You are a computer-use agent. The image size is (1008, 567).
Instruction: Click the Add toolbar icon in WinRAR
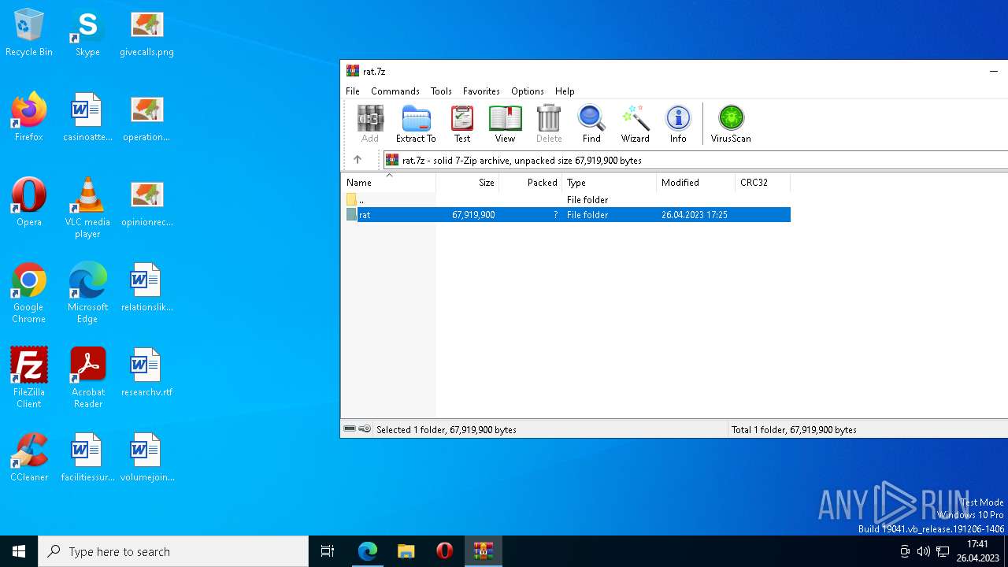370,124
